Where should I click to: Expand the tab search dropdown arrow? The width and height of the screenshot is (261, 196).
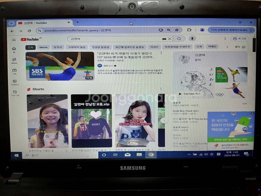tap(11, 23)
